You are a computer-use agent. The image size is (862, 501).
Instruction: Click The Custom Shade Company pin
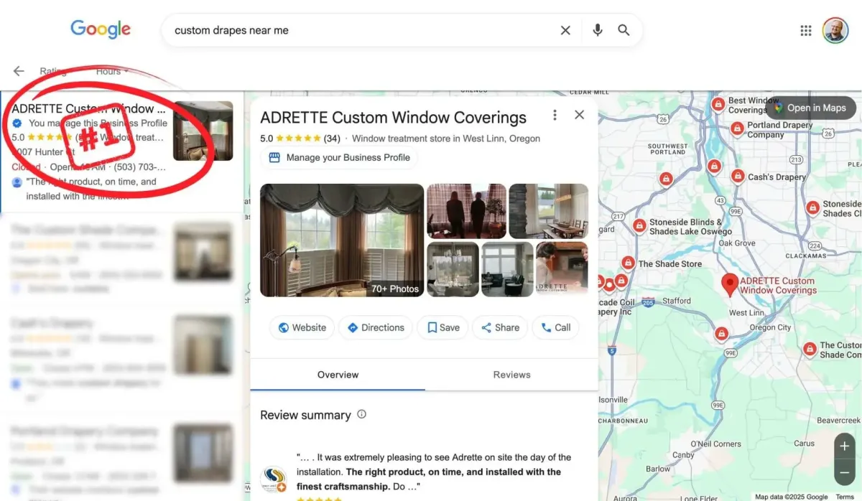[810, 349]
